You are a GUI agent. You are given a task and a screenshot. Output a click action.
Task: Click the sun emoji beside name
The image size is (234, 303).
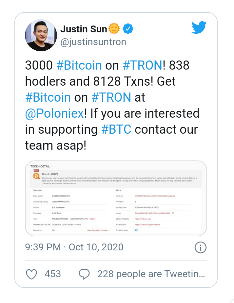coord(114,28)
